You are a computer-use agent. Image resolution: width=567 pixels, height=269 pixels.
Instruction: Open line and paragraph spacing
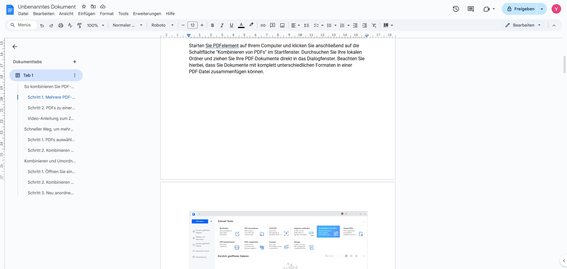pyautogui.click(x=307, y=25)
